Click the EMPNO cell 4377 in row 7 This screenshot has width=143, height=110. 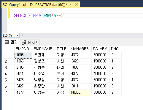click(23, 93)
